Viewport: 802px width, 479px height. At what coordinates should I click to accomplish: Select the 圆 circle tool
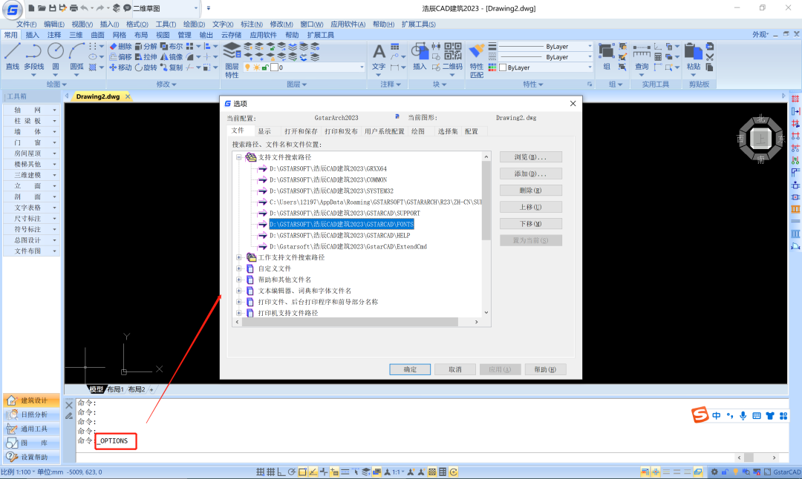pos(56,57)
